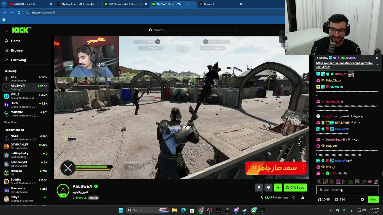Image resolution: width=383 pixels, height=215 pixels.
Task: Open the system volume control
Action: coord(364,210)
